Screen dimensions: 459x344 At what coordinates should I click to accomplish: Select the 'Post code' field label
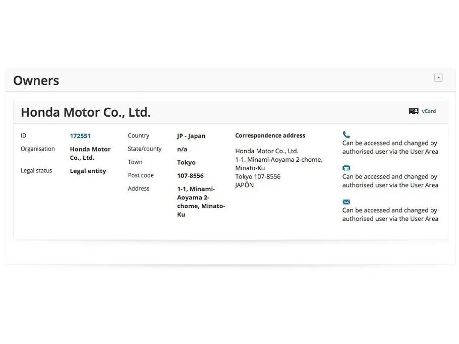141,175
